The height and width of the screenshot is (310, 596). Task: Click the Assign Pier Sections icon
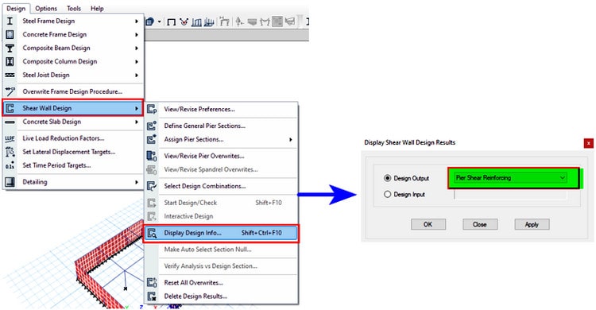(152, 140)
